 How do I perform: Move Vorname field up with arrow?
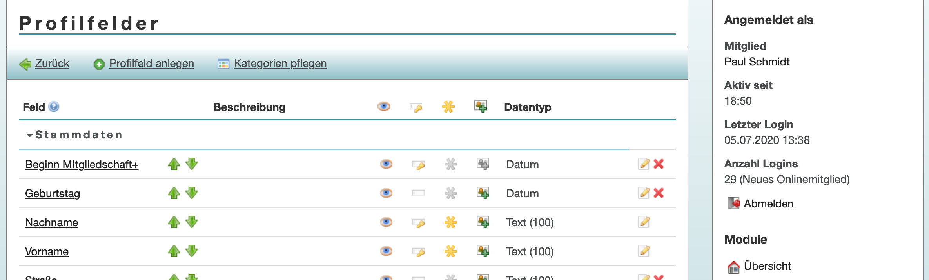tap(174, 251)
